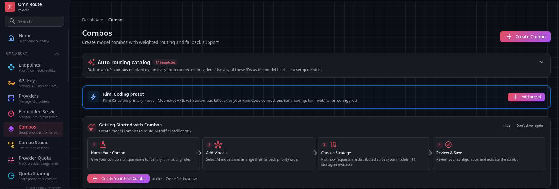Expand the Auto-routing catalog panel
The width and height of the screenshot is (559, 189).
point(542,62)
